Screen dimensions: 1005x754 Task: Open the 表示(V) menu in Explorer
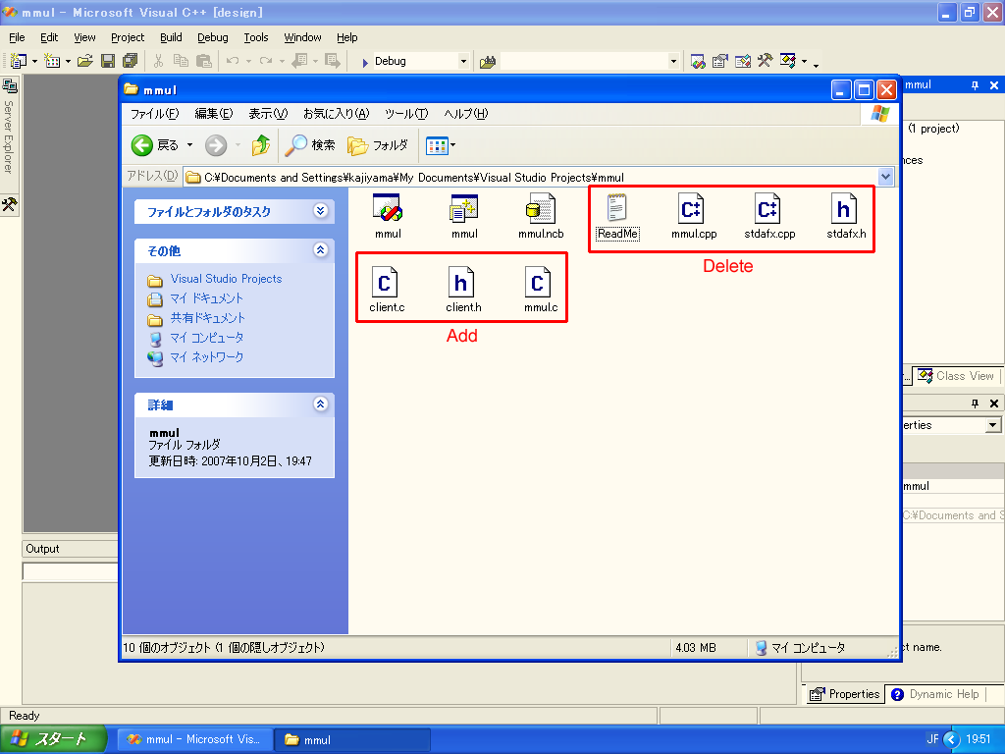(x=268, y=114)
